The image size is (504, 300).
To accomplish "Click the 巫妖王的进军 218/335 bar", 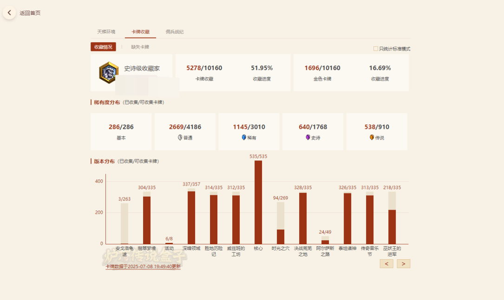I will click(x=392, y=226).
